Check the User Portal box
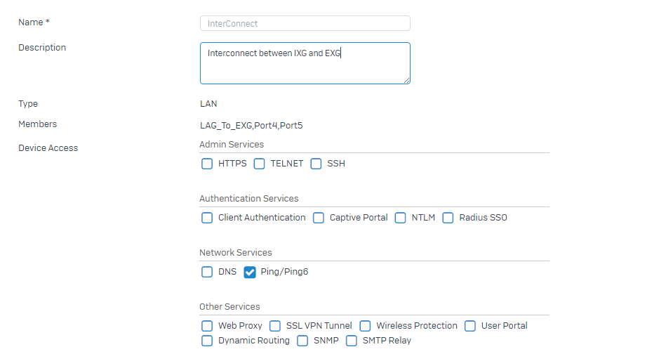Screen dimensions: 647x361 (x=470, y=327)
